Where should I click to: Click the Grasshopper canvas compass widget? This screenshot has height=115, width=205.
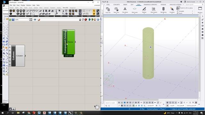click(97, 107)
